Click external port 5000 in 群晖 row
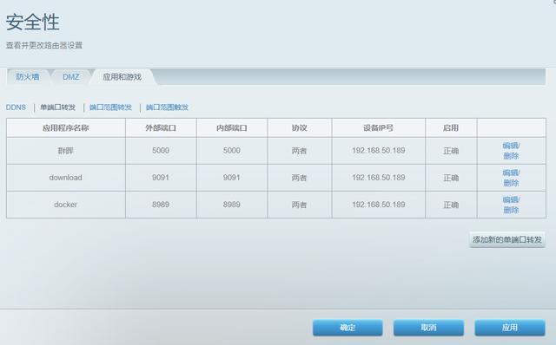556x345 pixels. (161, 151)
